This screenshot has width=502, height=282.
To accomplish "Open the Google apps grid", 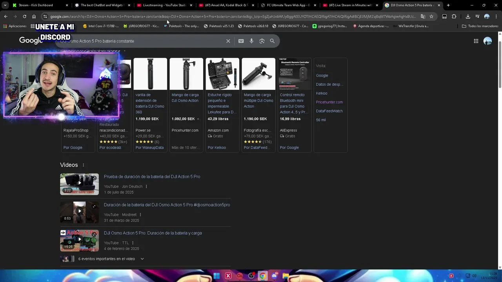I will [476, 41].
